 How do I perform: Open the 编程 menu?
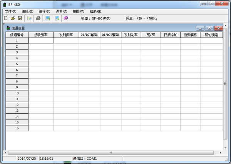click(x=44, y=12)
